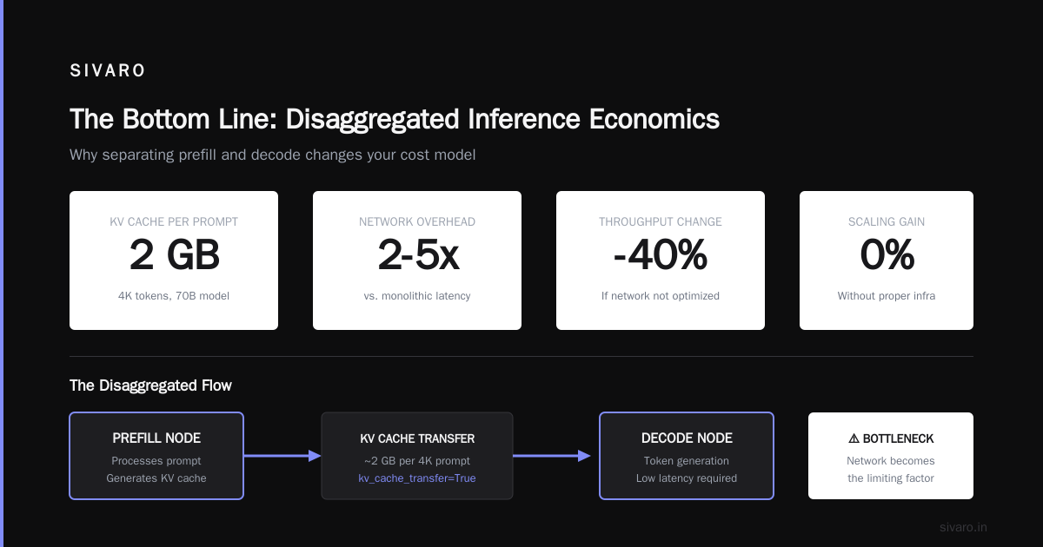
Task: Click the BOTTLENECK box
Action: tap(891, 456)
